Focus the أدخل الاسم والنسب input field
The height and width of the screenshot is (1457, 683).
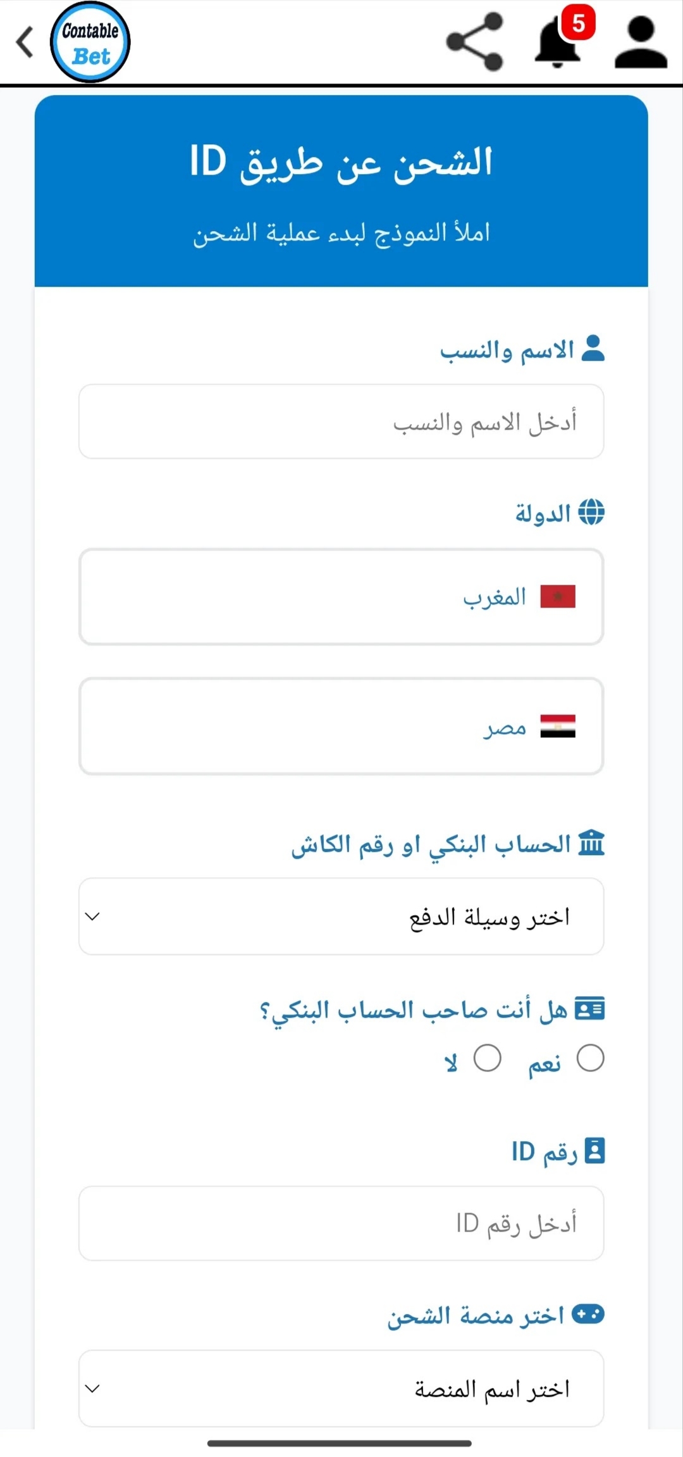click(x=341, y=422)
